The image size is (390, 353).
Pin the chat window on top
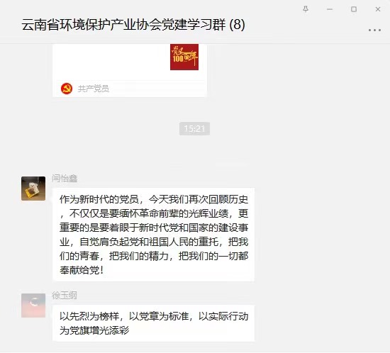click(x=306, y=9)
